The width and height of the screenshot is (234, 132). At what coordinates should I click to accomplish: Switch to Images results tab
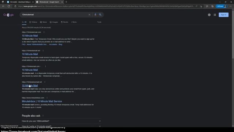coord(54,22)
